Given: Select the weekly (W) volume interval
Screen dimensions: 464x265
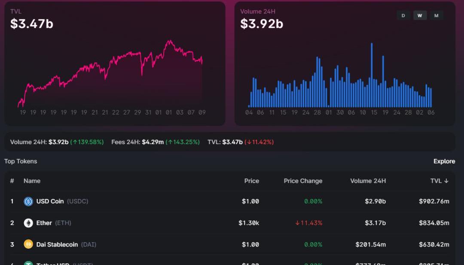Looking at the screenshot, I should pyautogui.click(x=420, y=15).
